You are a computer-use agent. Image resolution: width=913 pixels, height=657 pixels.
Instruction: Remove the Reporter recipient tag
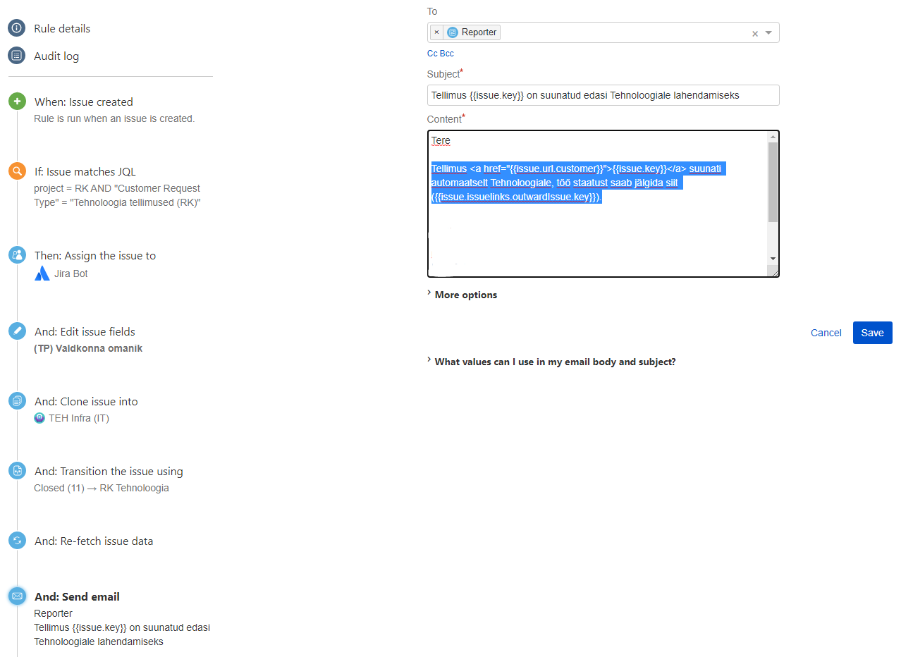[436, 32]
